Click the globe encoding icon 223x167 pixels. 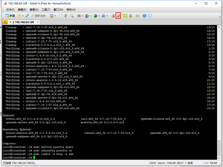[x=95, y=16]
